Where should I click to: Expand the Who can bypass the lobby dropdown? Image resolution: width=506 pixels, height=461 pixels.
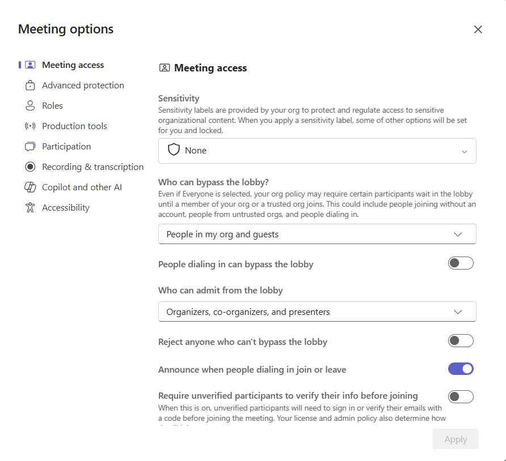(317, 234)
